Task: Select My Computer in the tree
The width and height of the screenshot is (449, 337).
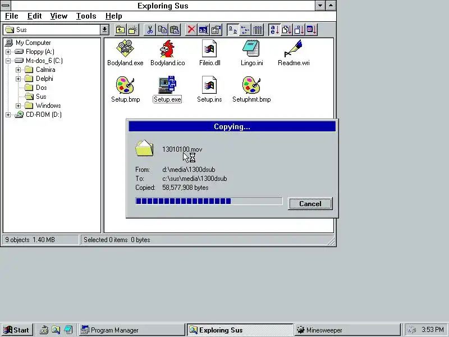Action: pyautogui.click(x=28, y=43)
